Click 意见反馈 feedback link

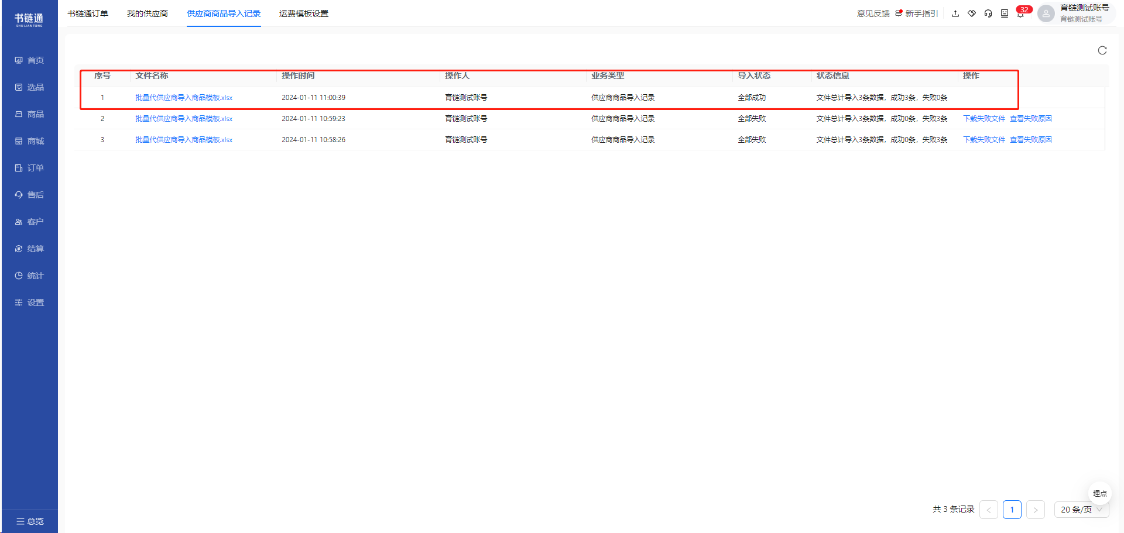(x=873, y=13)
